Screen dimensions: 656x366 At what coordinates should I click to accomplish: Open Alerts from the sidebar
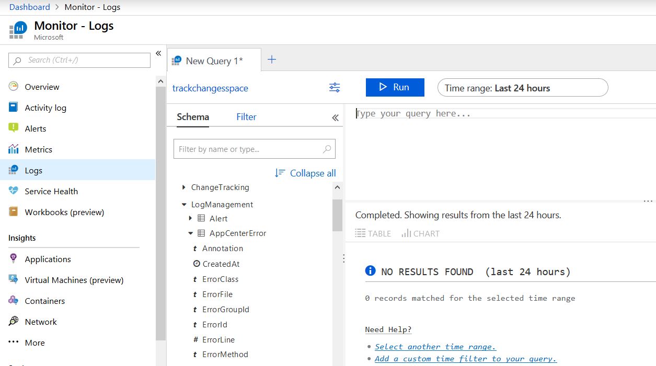[x=35, y=128]
